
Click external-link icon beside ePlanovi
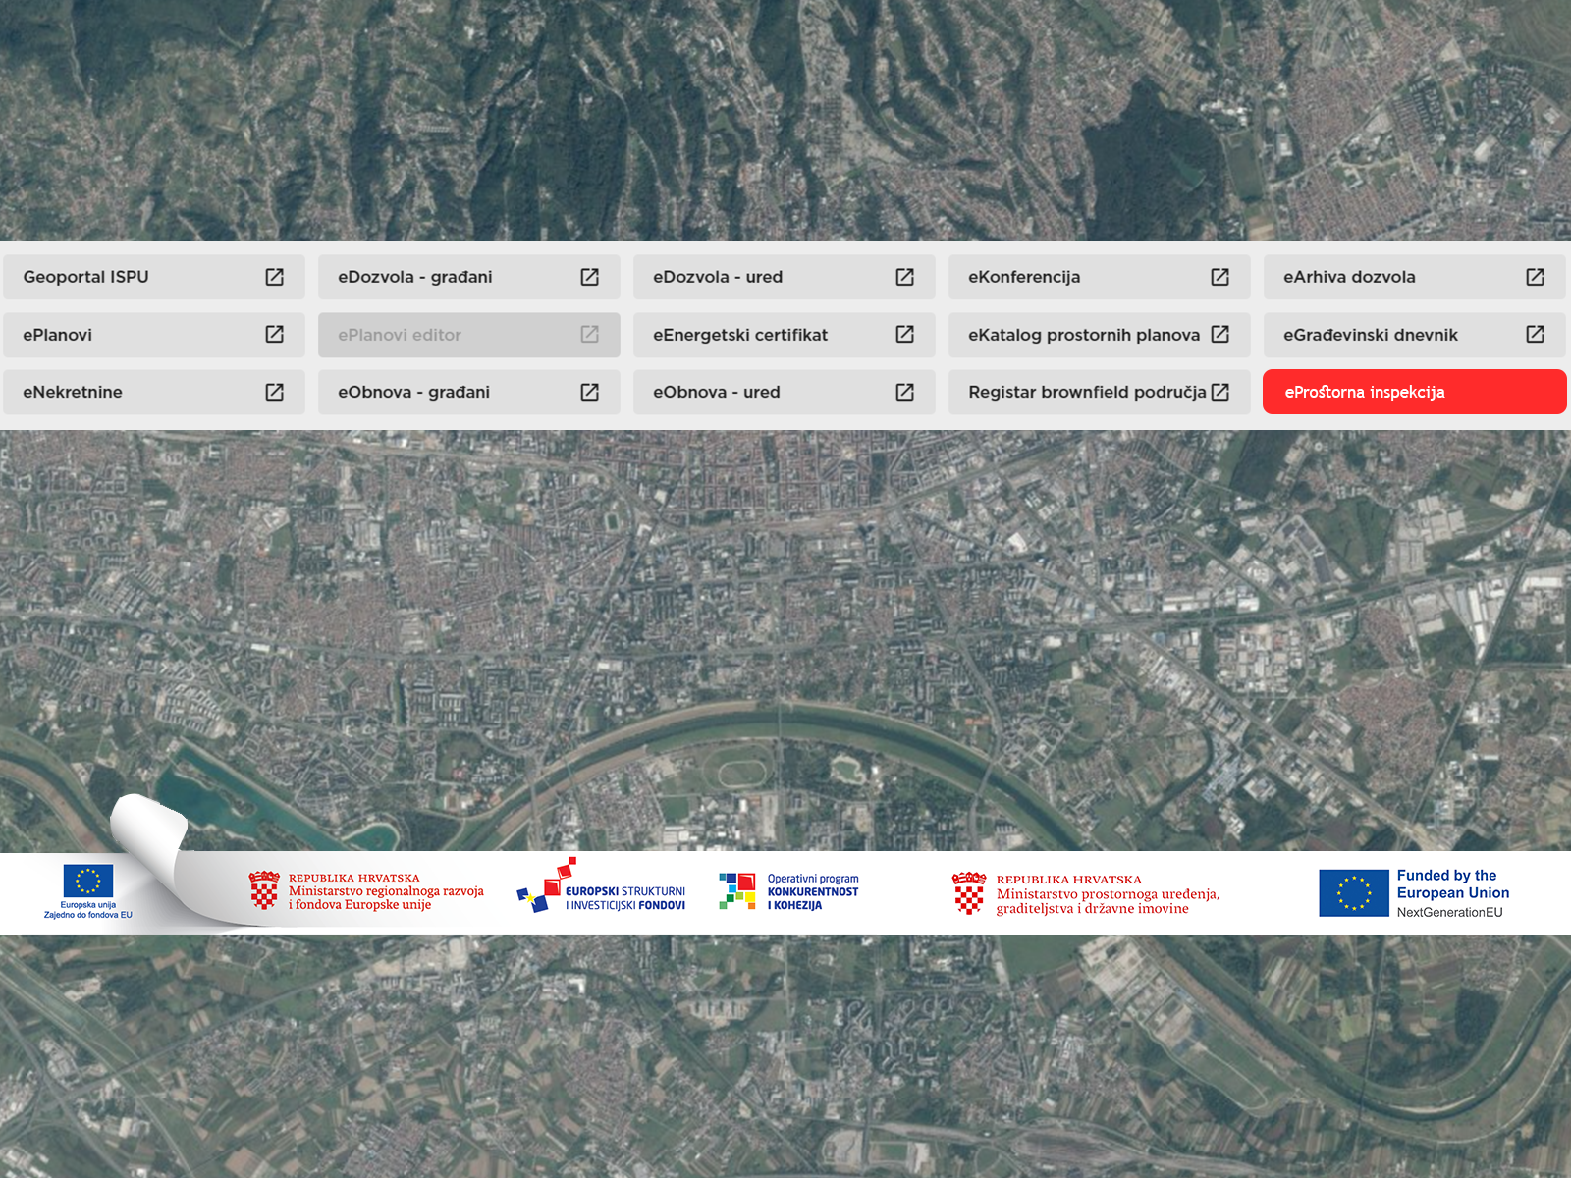pos(275,335)
